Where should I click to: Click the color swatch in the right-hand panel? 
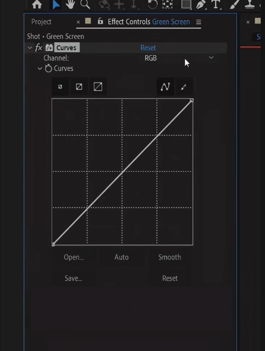point(257,21)
